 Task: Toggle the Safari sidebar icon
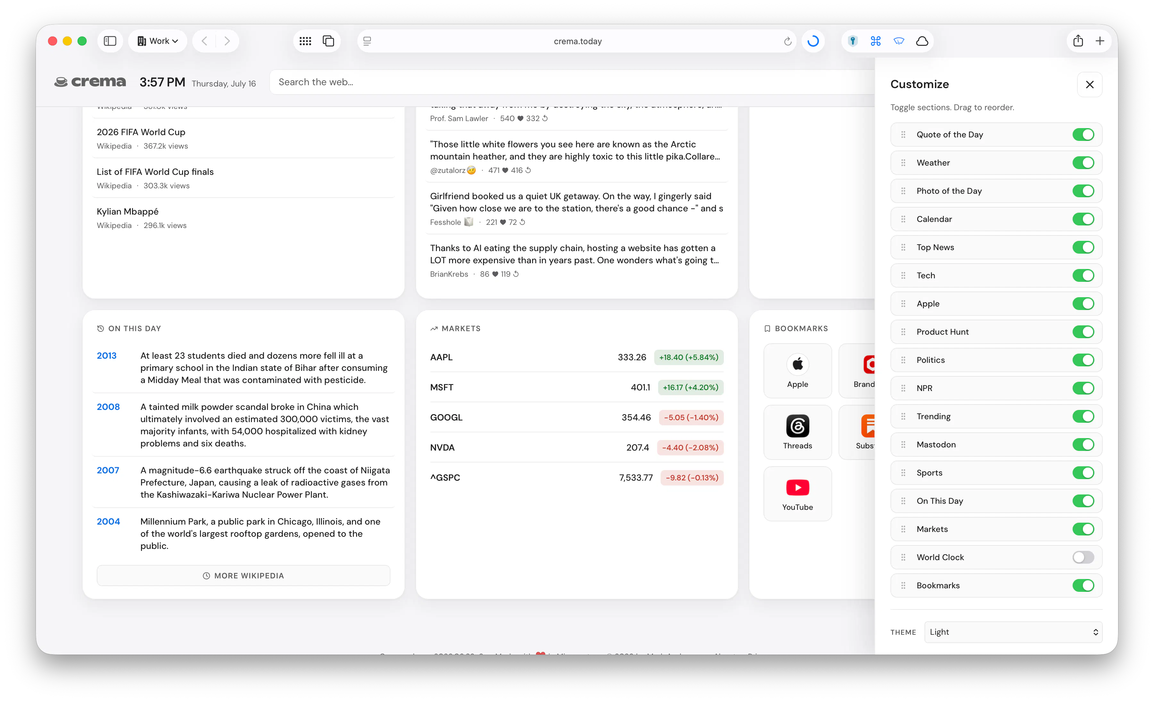pyautogui.click(x=110, y=41)
